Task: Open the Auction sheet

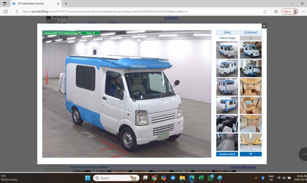Action: tap(227, 154)
